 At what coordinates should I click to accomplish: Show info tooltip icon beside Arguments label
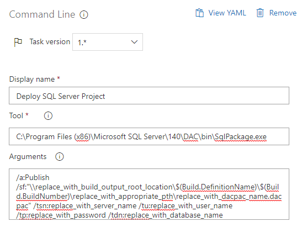[59, 157]
